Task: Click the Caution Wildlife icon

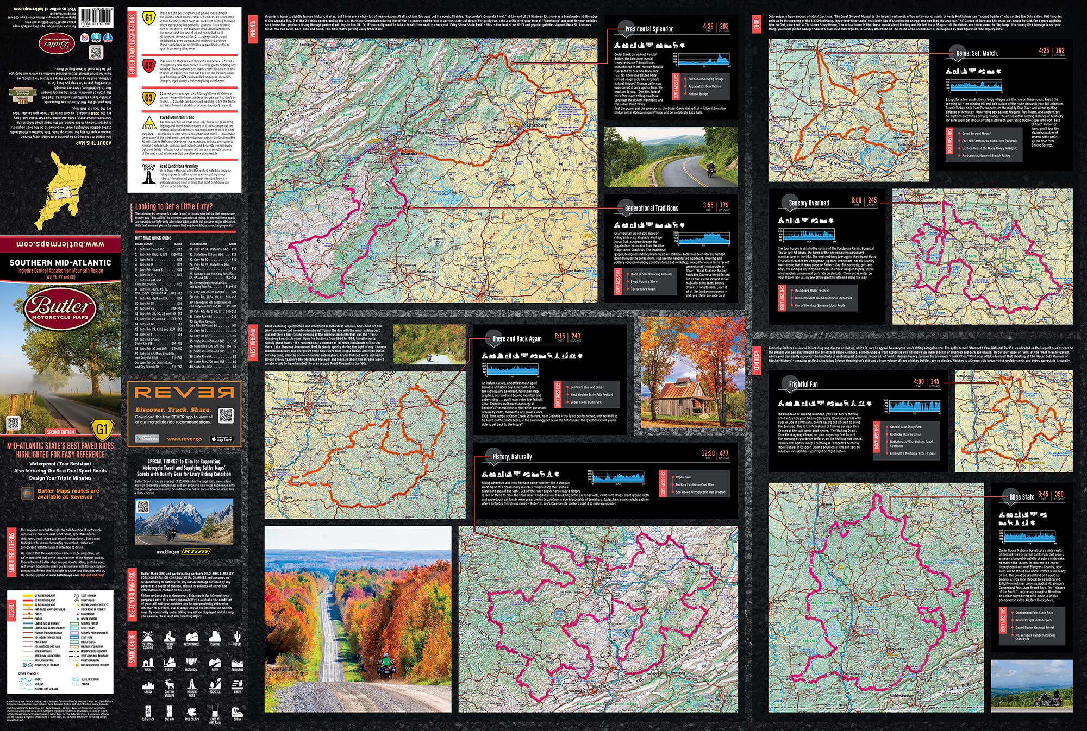Action: pyautogui.click(x=170, y=685)
